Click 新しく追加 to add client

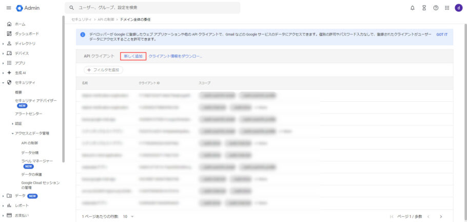click(133, 56)
